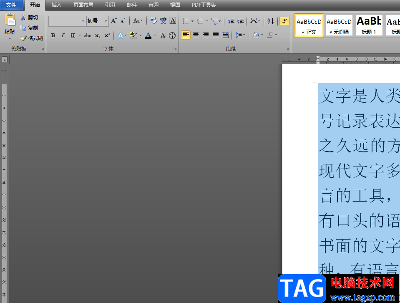Apply 标题 1 Heading style
The width and height of the screenshot is (400, 303).
[369, 25]
